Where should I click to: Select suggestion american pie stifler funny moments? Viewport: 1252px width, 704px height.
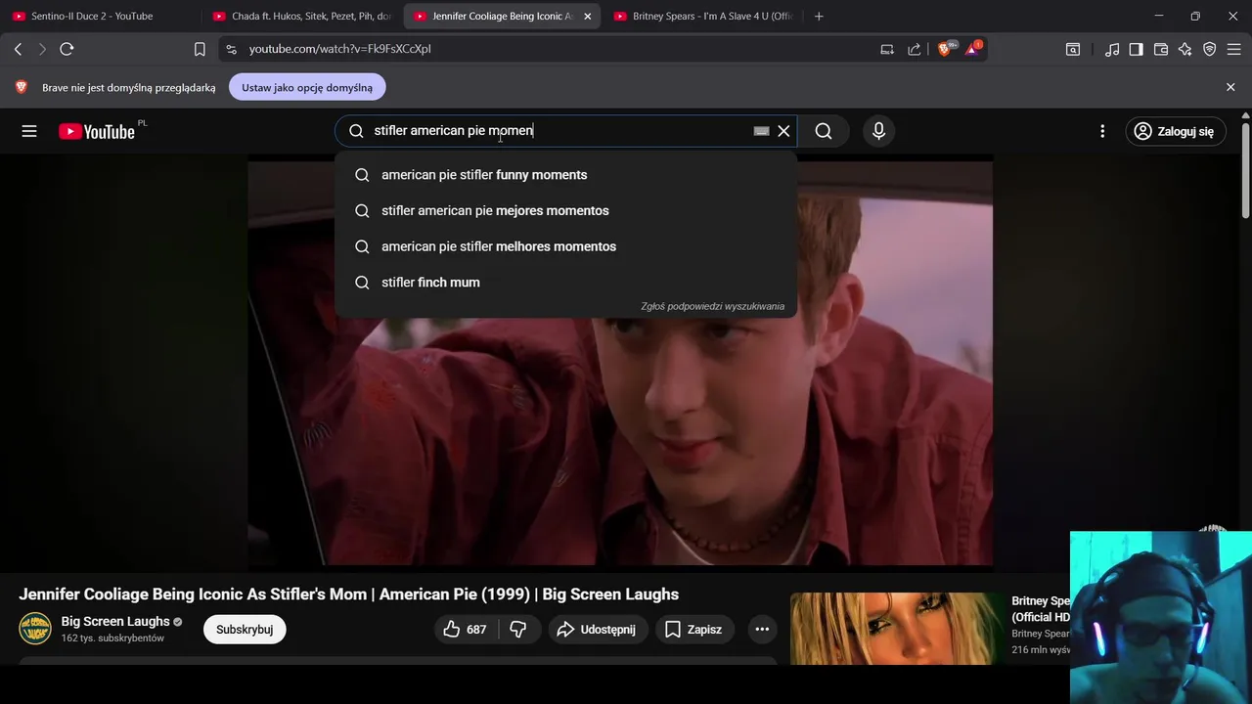[565, 175]
